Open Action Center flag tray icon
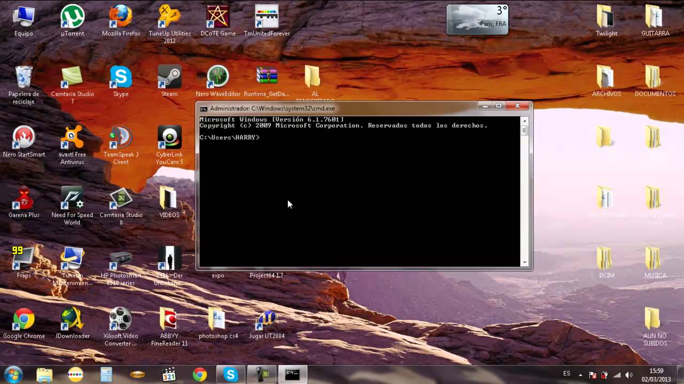The width and height of the screenshot is (684, 384). tap(593, 375)
